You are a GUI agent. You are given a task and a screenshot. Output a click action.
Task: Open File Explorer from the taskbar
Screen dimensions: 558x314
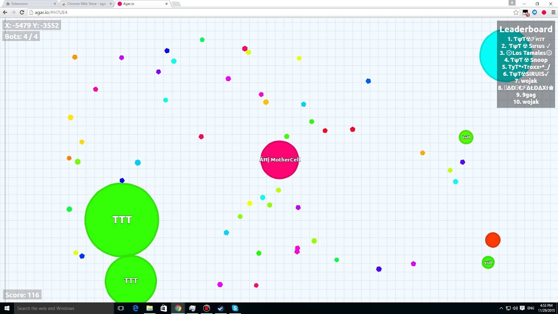(150, 308)
